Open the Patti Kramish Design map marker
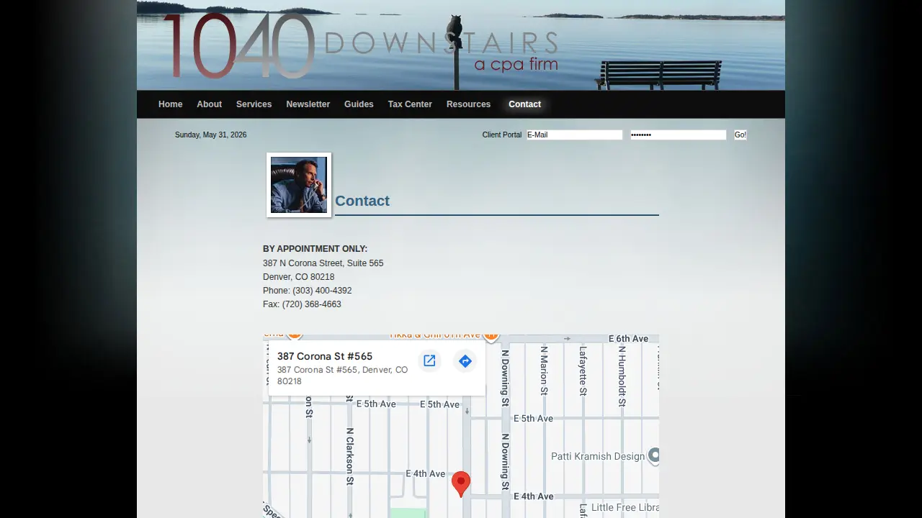The image size is (922, 518). pyautogui.click(x=654, y=456)
